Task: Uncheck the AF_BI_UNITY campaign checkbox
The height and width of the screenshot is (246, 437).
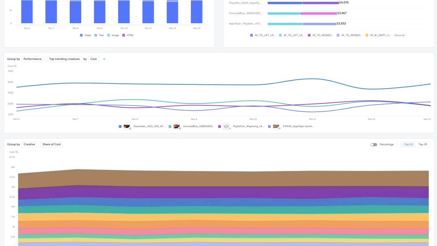Action: pos(366,35)
